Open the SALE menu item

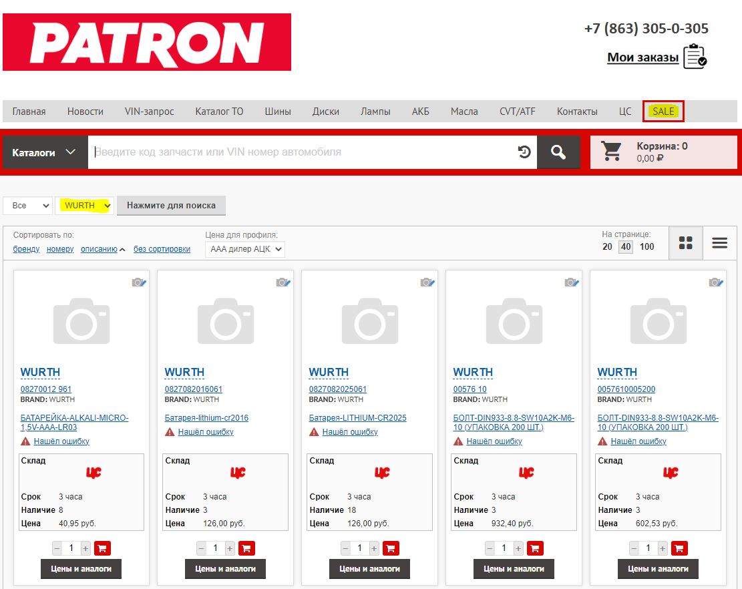663,111
